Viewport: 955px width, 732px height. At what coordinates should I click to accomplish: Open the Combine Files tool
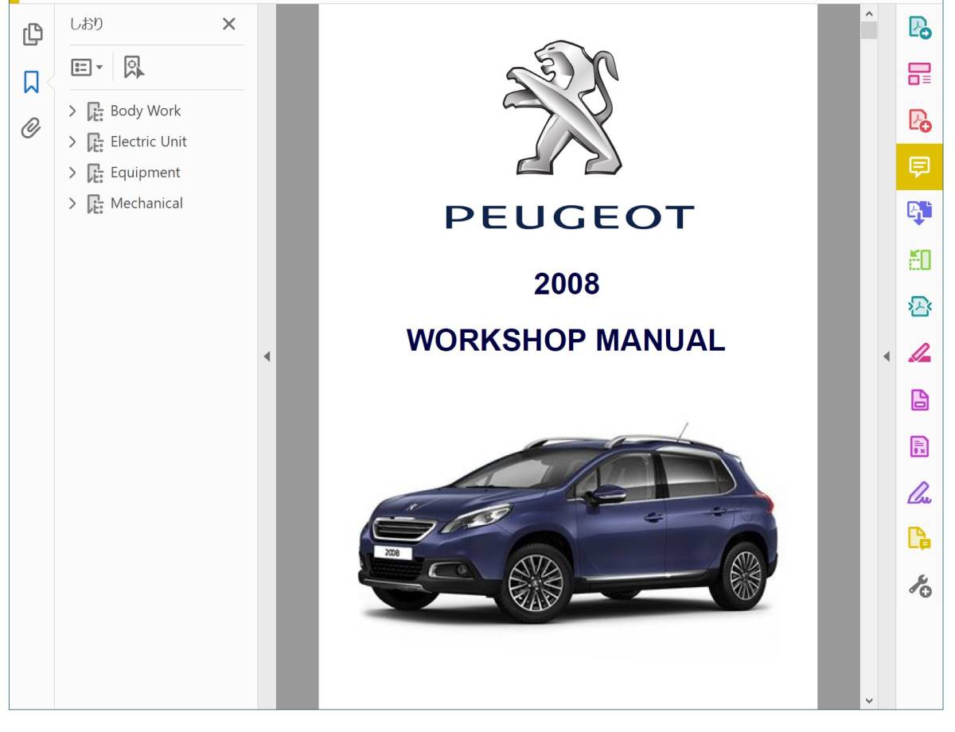coord(920,213)
